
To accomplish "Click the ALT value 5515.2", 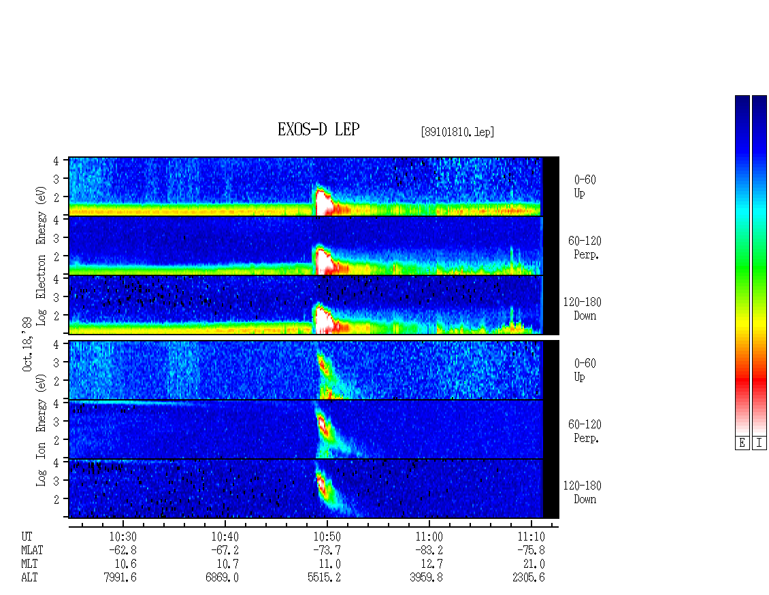I will [x=324, y=578].
